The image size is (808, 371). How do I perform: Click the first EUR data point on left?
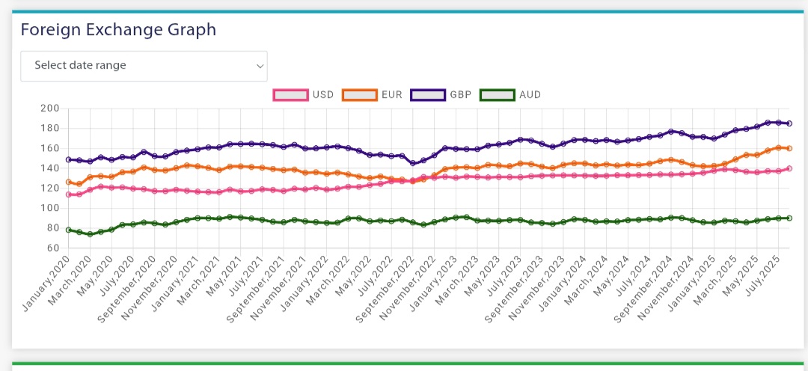click(68, 182)
